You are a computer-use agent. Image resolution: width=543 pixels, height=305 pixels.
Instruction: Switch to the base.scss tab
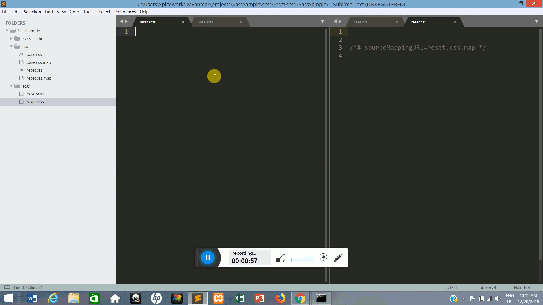pos(205,22)
